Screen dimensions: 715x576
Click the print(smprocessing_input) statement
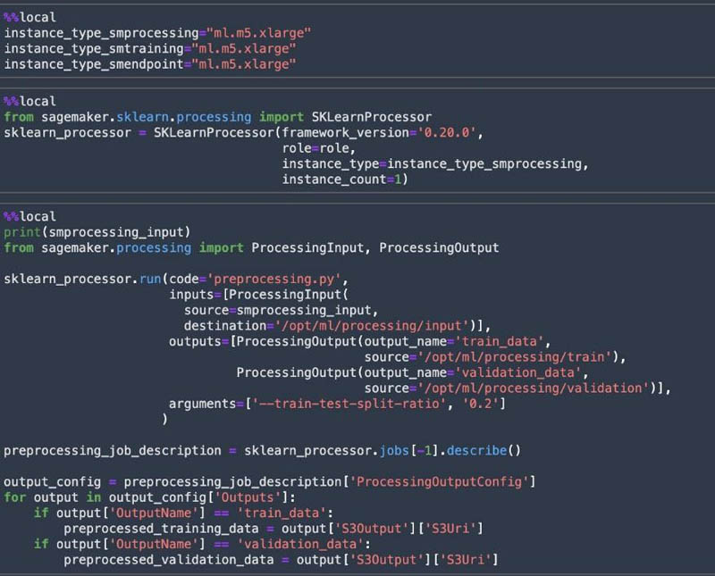[97, 232]
